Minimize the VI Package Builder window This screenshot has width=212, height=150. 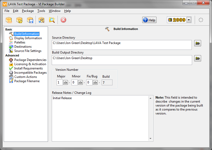coord(186,3)
